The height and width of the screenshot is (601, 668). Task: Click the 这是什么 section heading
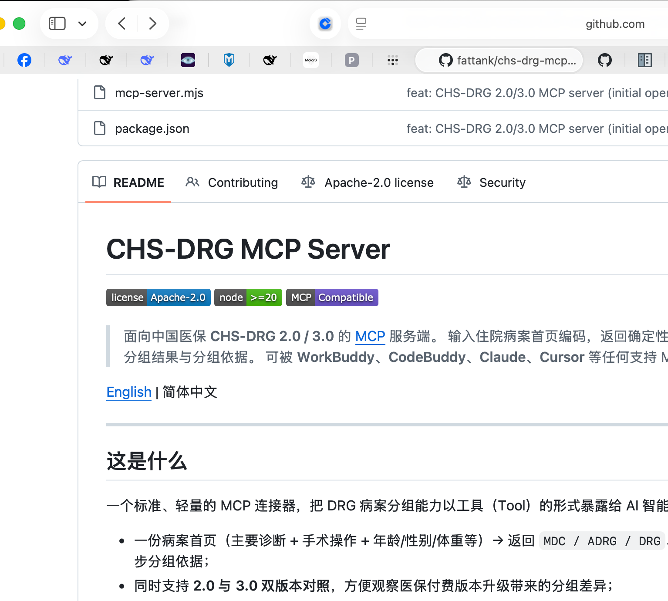point(147,461)
